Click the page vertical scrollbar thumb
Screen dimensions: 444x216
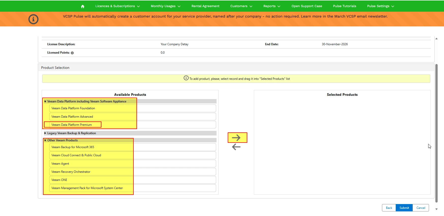(x=436, y=133)
